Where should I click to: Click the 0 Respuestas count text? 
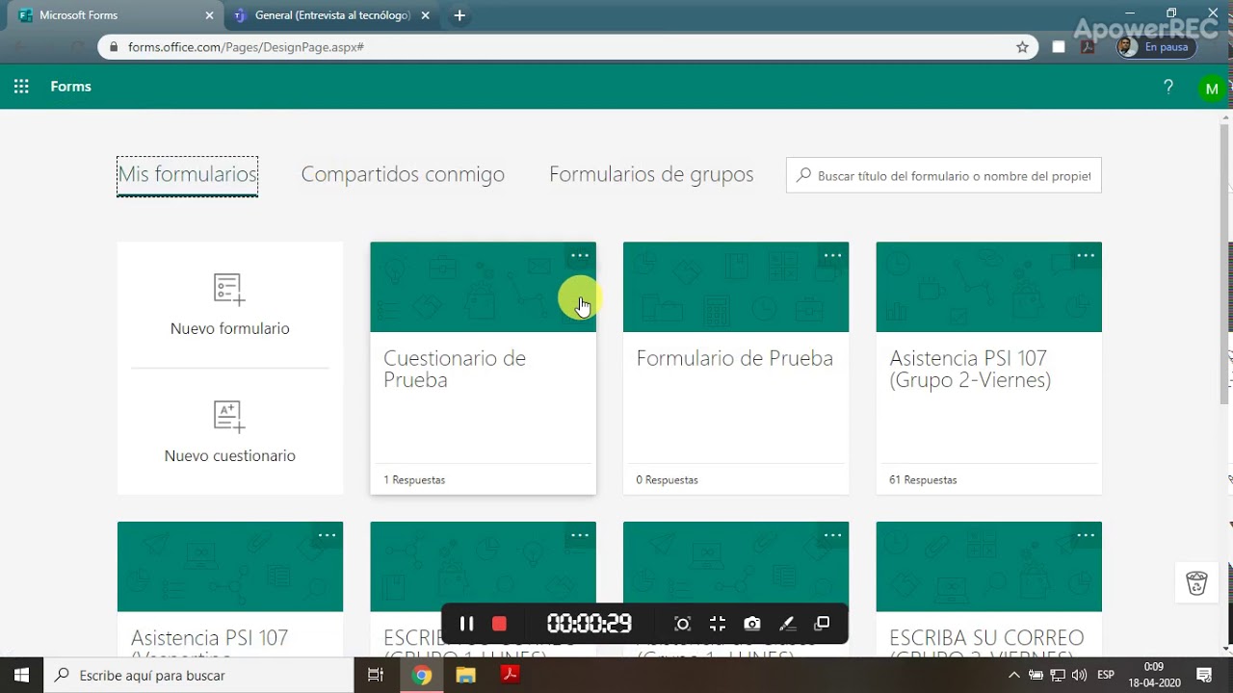(668, 479)
